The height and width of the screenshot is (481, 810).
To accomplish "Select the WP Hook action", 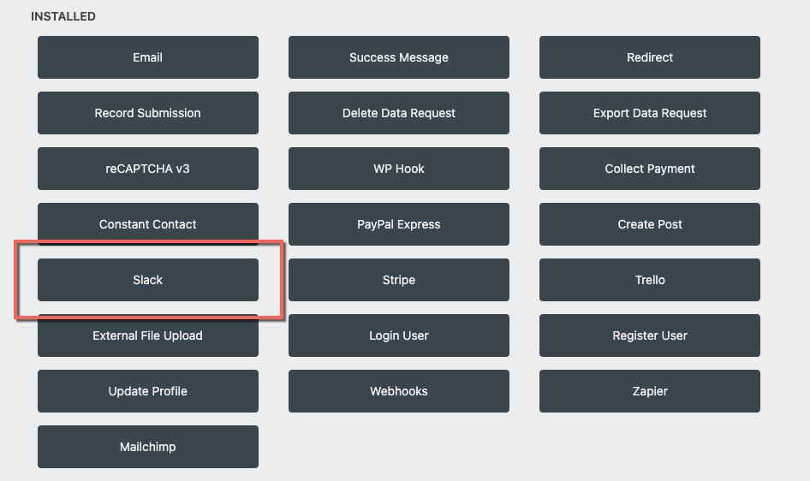I will (x=398, y=169).
